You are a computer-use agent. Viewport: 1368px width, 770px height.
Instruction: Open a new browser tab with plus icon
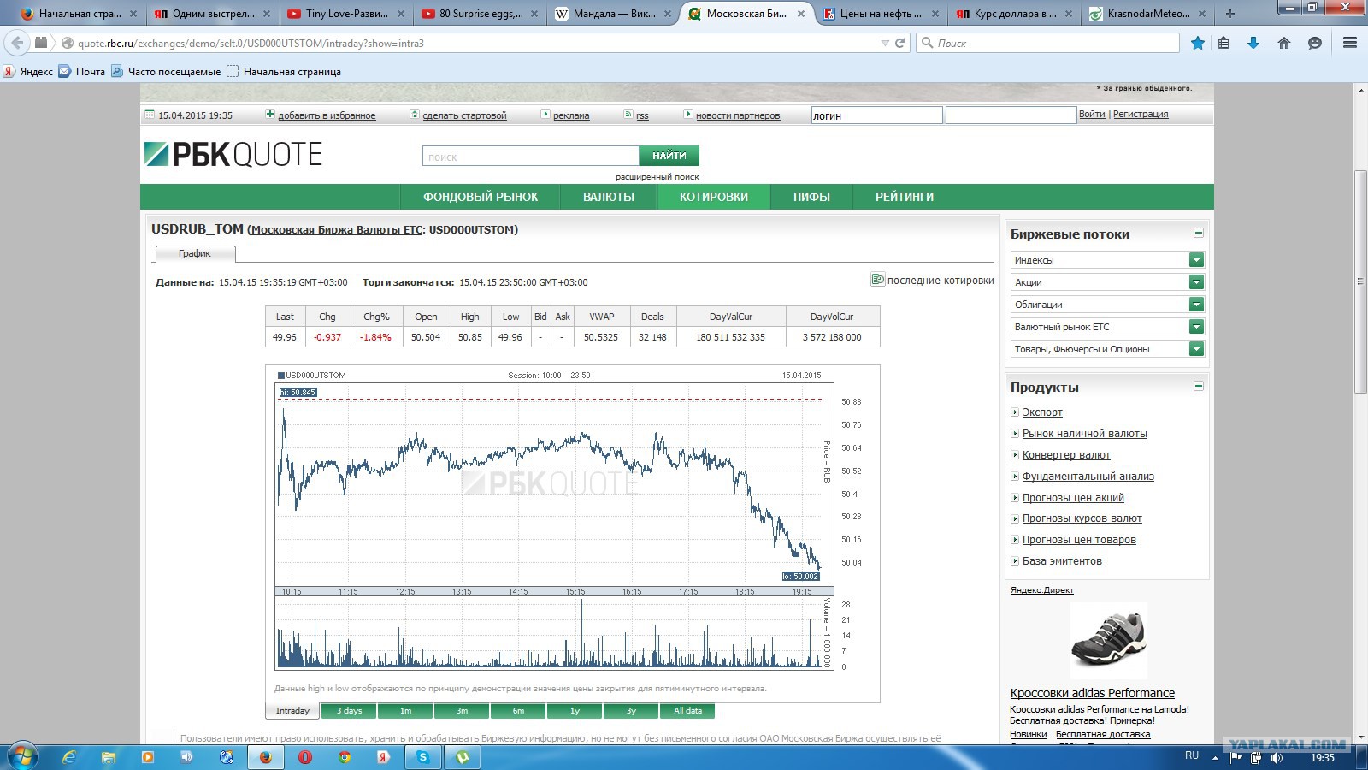click(1229, 14)
